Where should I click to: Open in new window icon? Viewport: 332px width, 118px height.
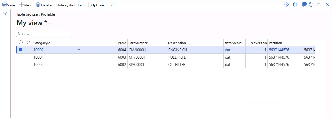[x=319, y=5]
